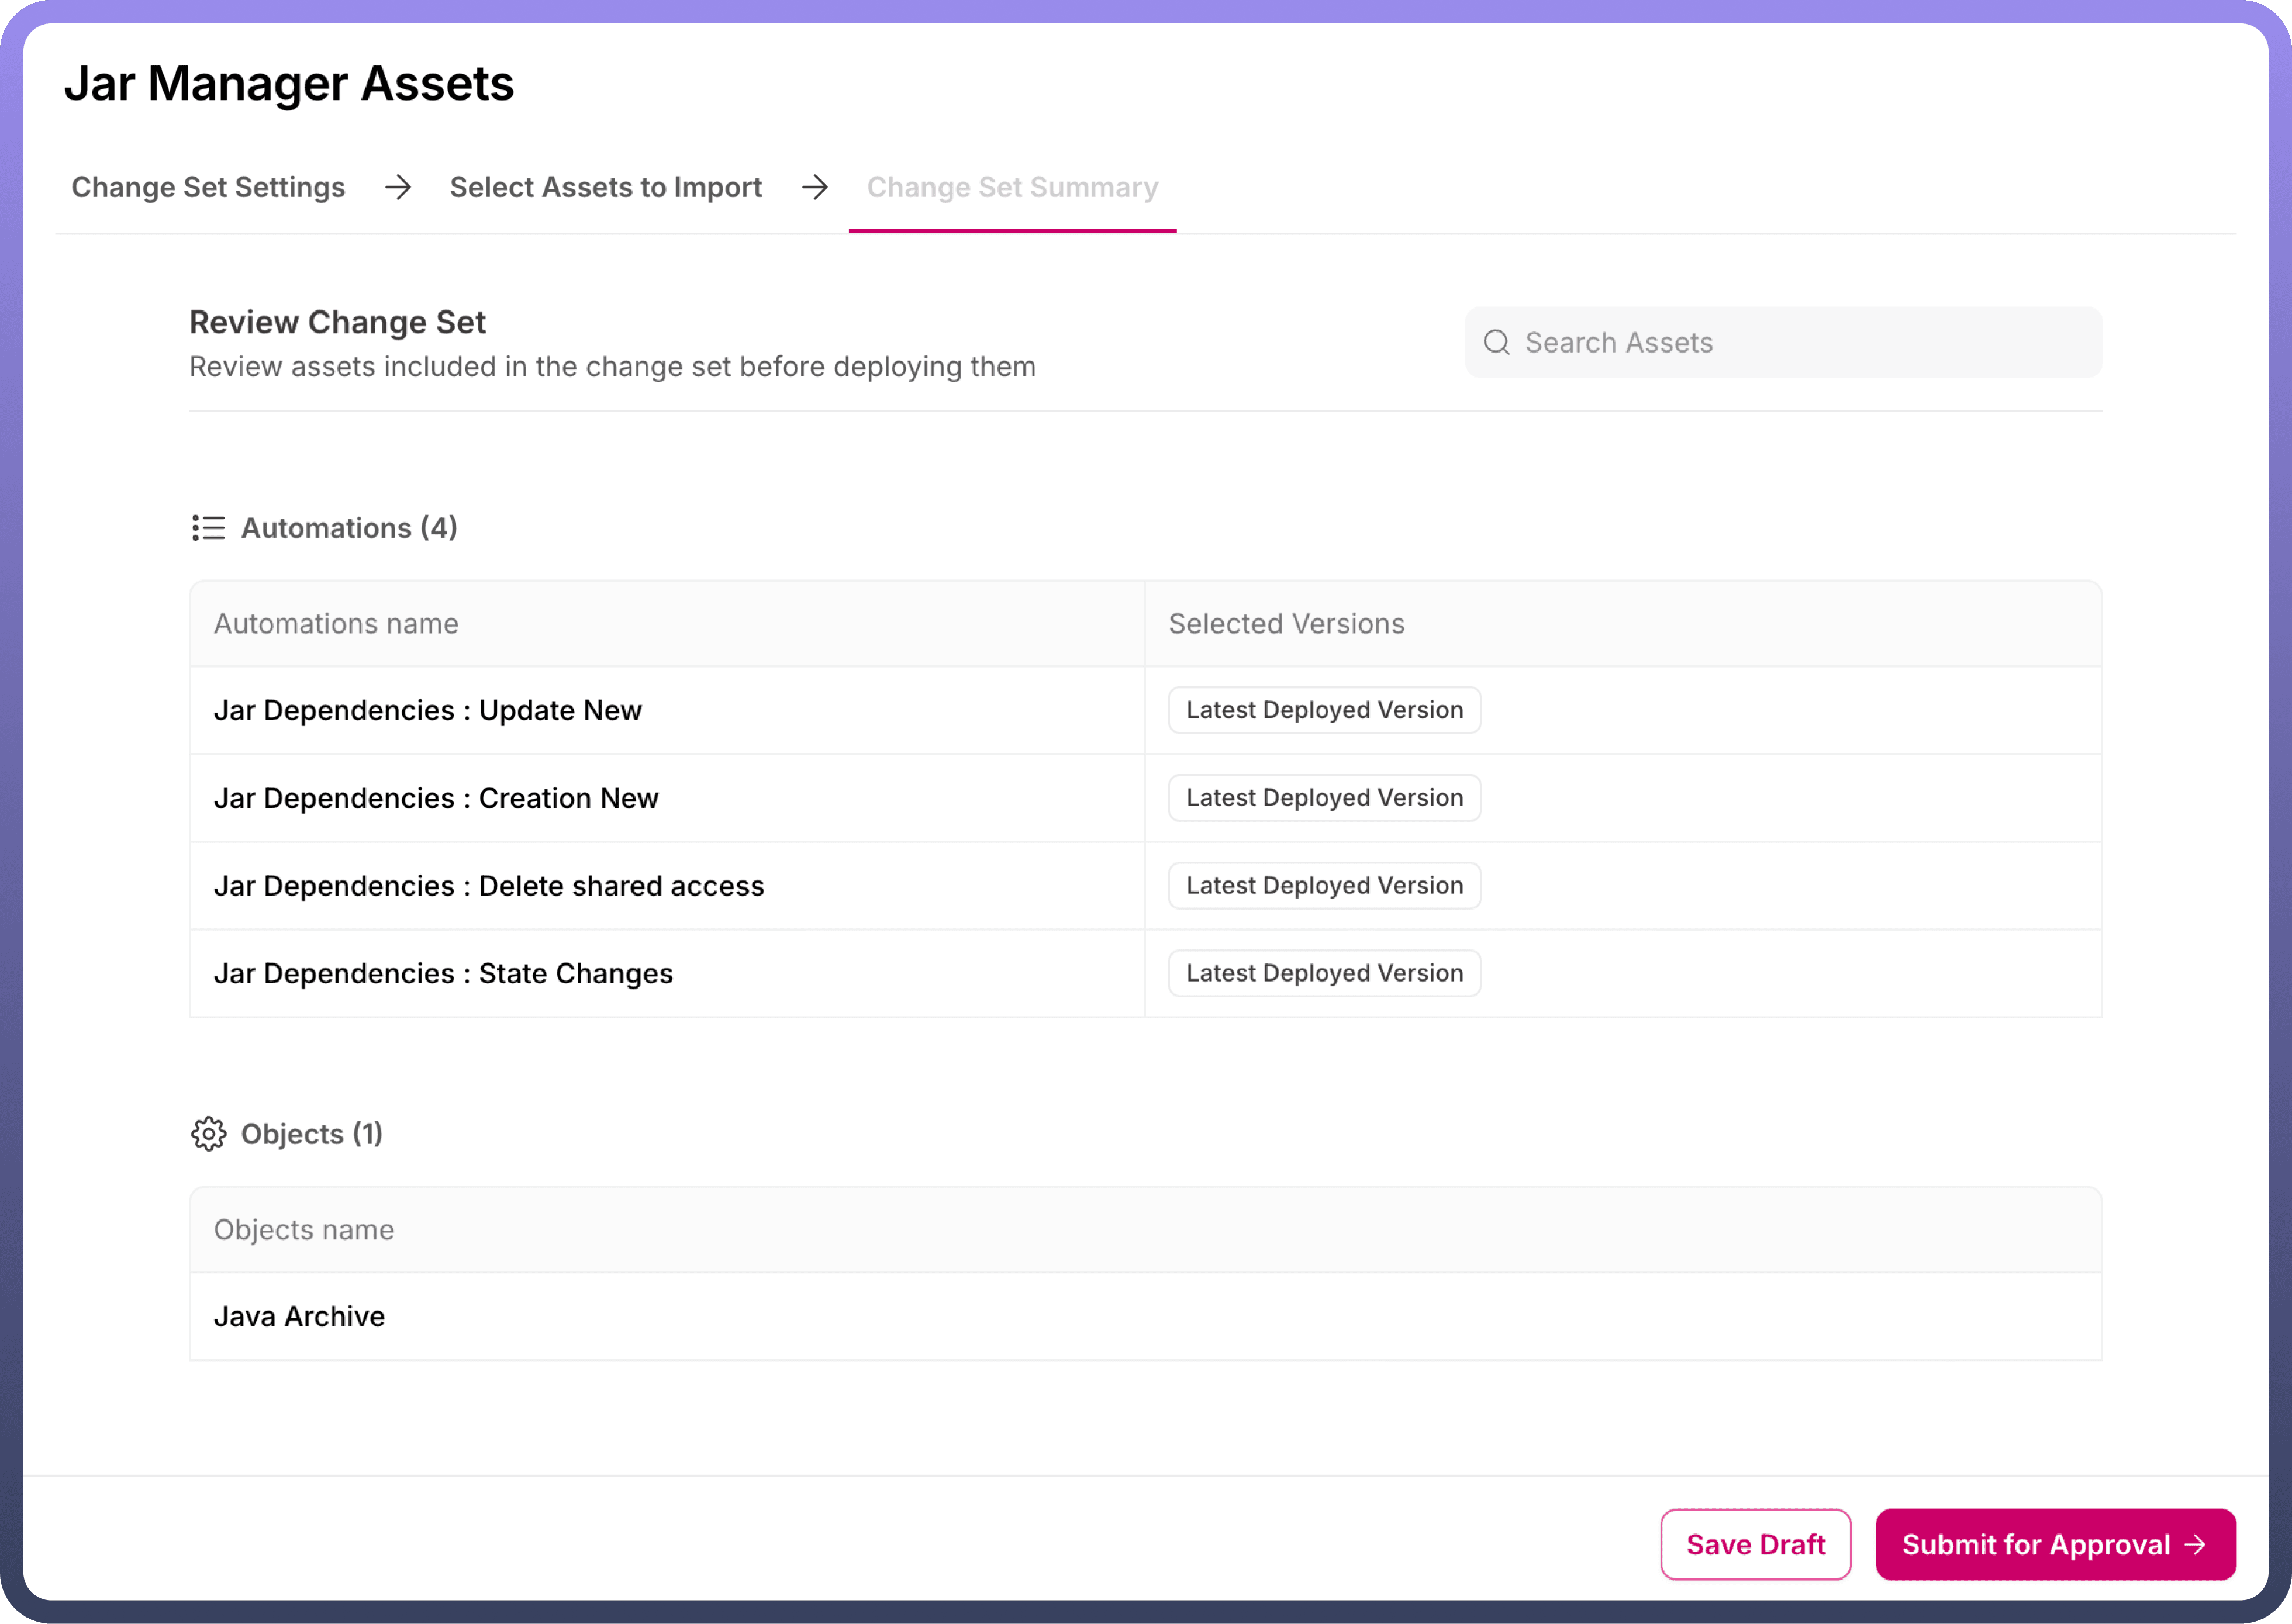Click the search magnifier icon

[x=1496, y=343]
